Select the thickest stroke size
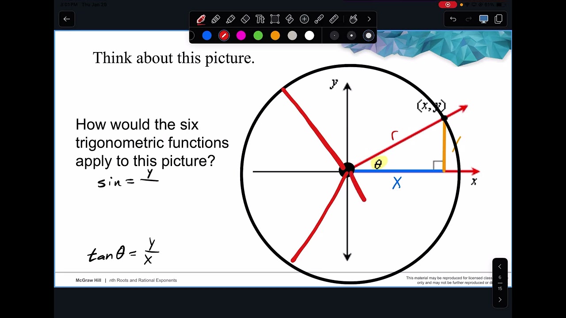Screen dimensions: 566x318 click(368, 36)
